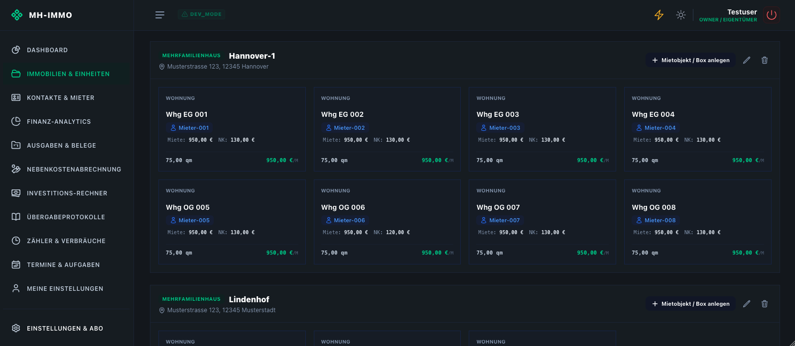Go to Übergabeprotokolle

coord(67,217)
